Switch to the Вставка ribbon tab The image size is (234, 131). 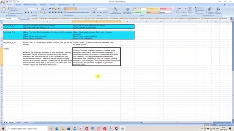click(18, 5)
